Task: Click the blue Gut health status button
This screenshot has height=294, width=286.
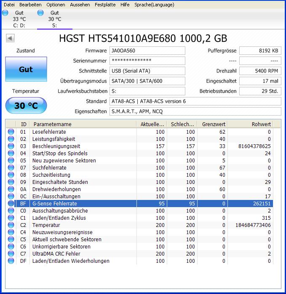Action: [x=26, y=69]
